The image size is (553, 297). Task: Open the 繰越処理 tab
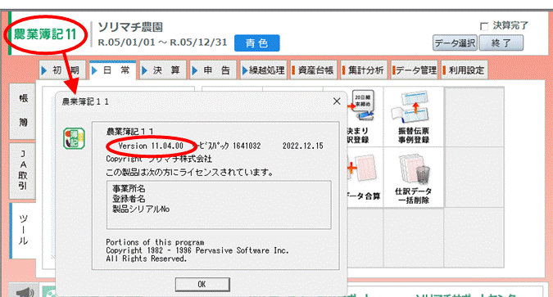click(x=263, y=70)
